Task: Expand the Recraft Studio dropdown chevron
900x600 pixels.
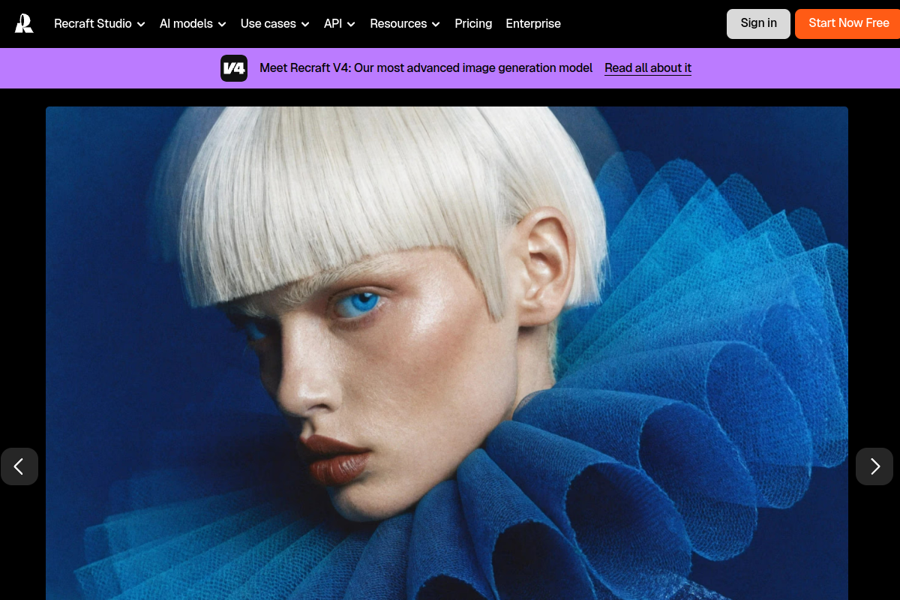Action: coord(141,24)
